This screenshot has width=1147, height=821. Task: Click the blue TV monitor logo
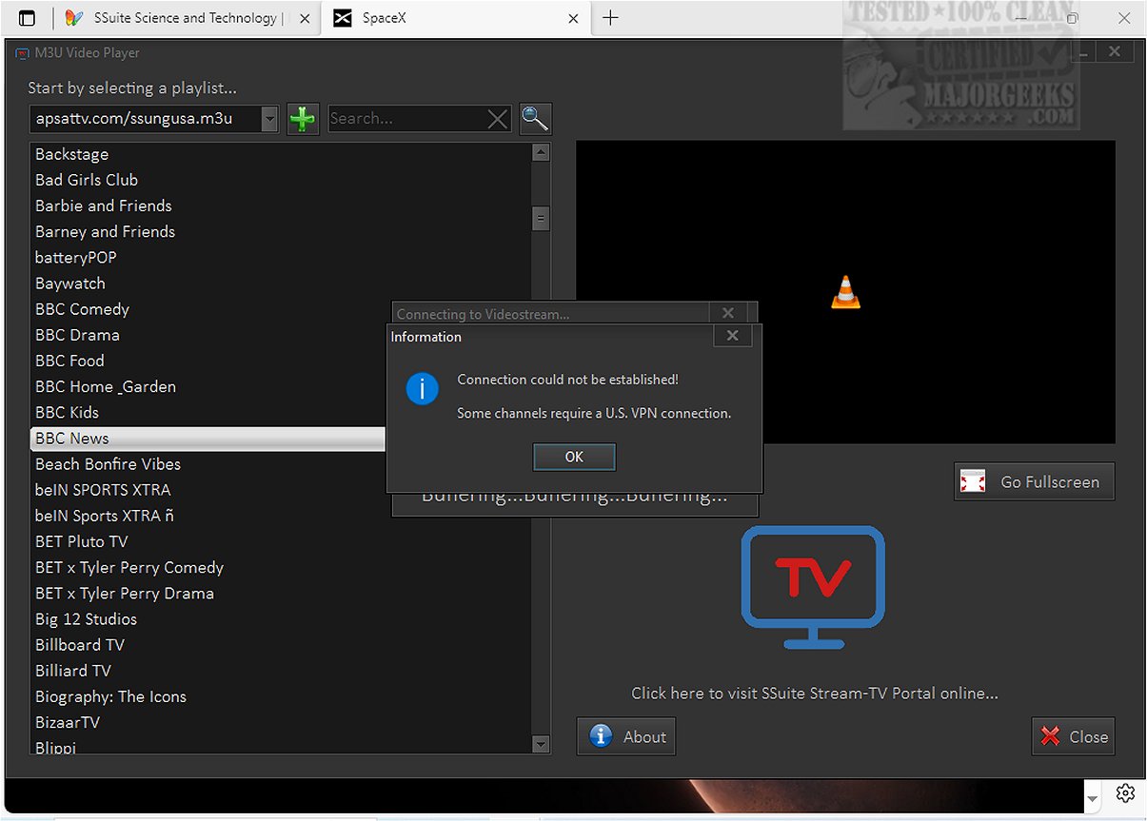click(813, 588)
